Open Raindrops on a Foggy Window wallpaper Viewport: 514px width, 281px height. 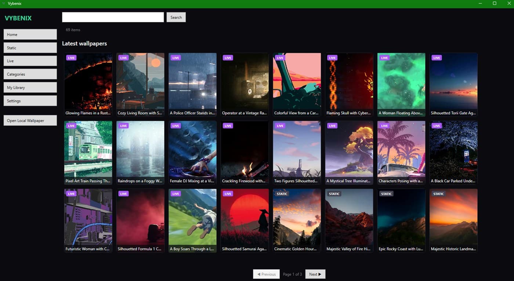tap(140, 153)
